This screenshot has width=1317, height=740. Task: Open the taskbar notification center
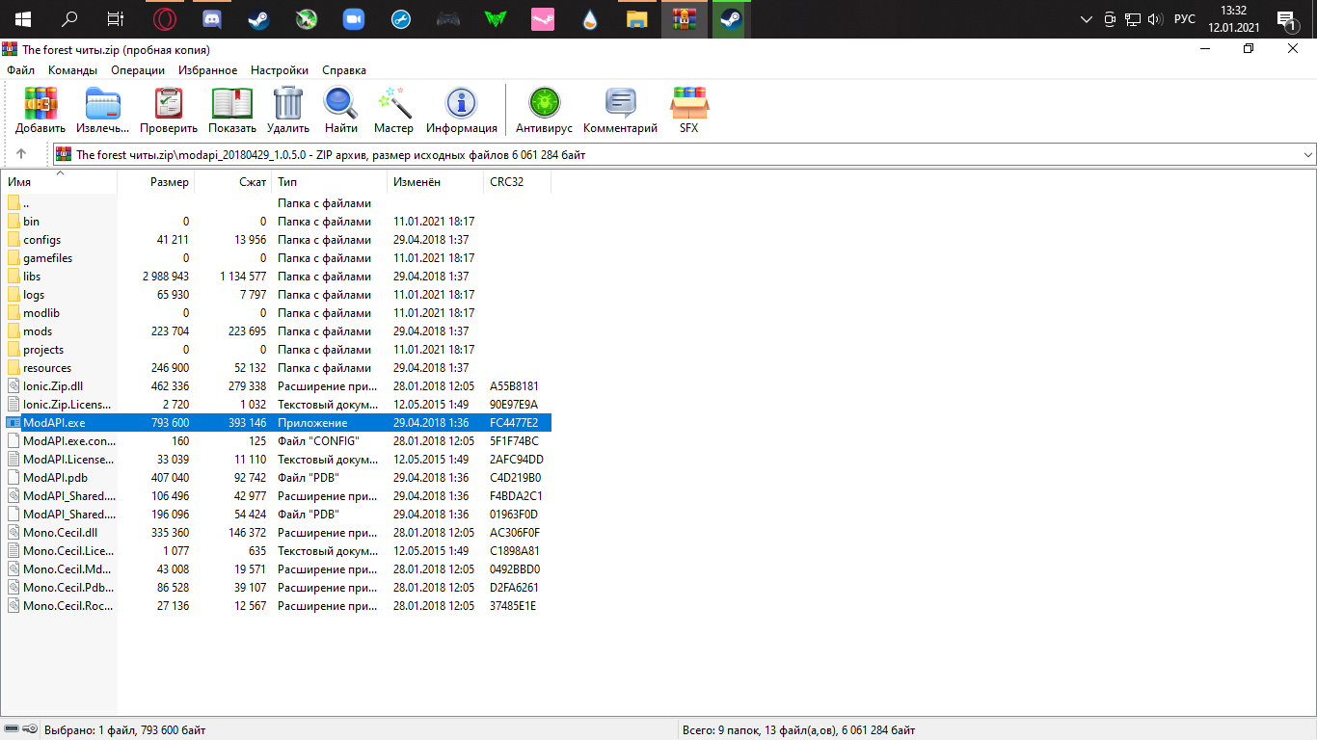[x=1285, y=19]
